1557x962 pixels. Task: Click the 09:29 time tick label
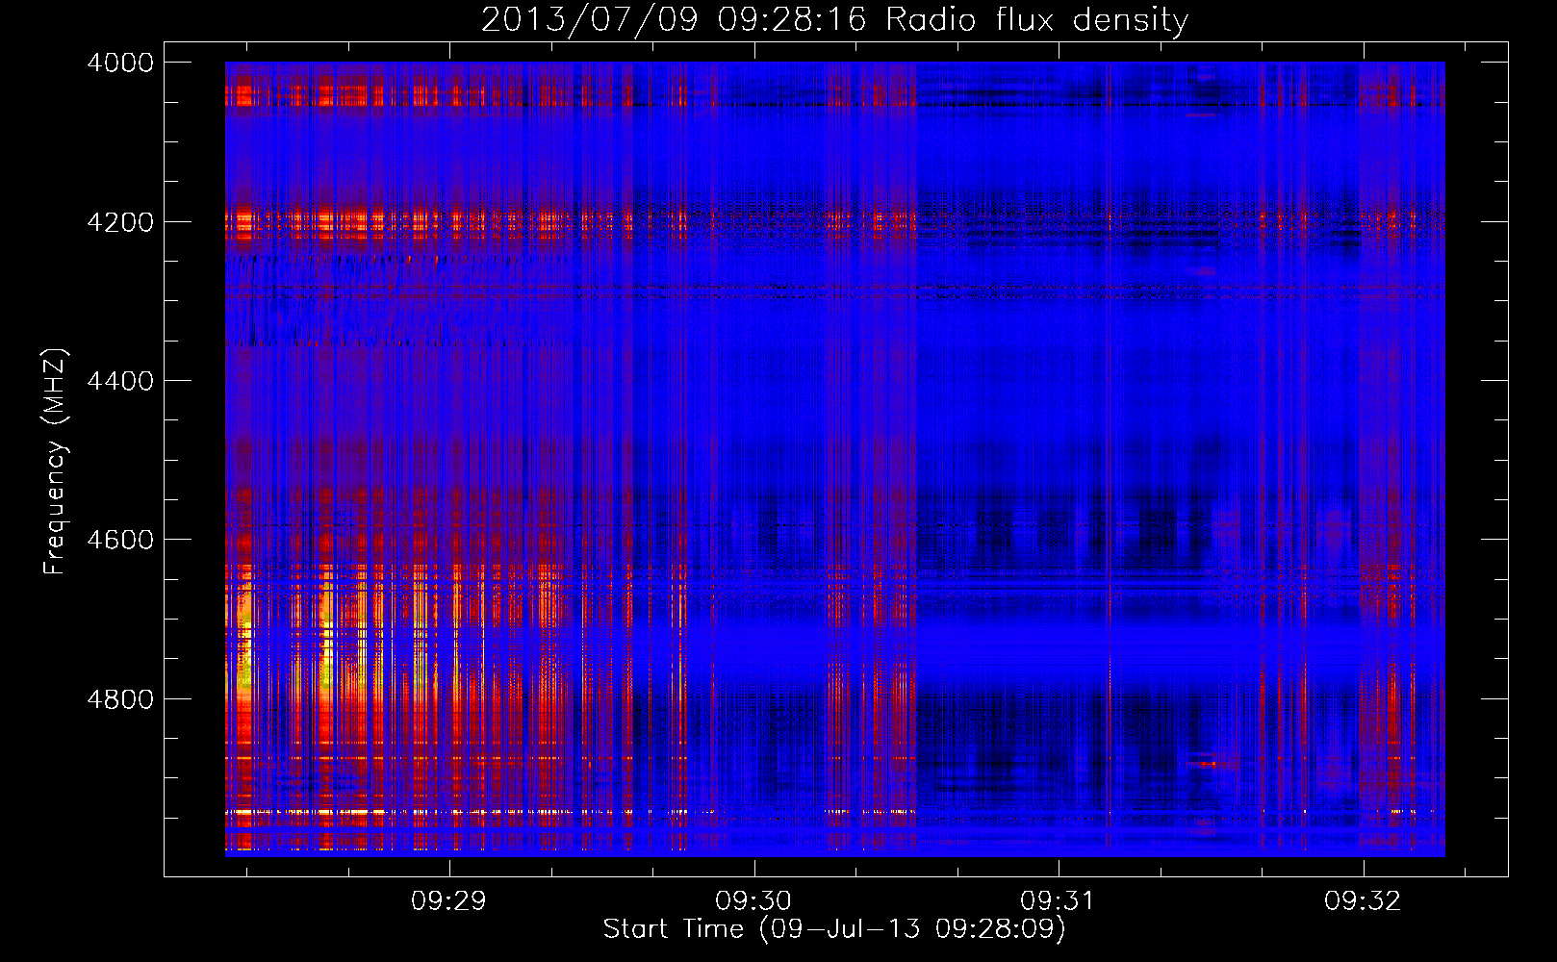pyautogui.click(x=448, y=901)
